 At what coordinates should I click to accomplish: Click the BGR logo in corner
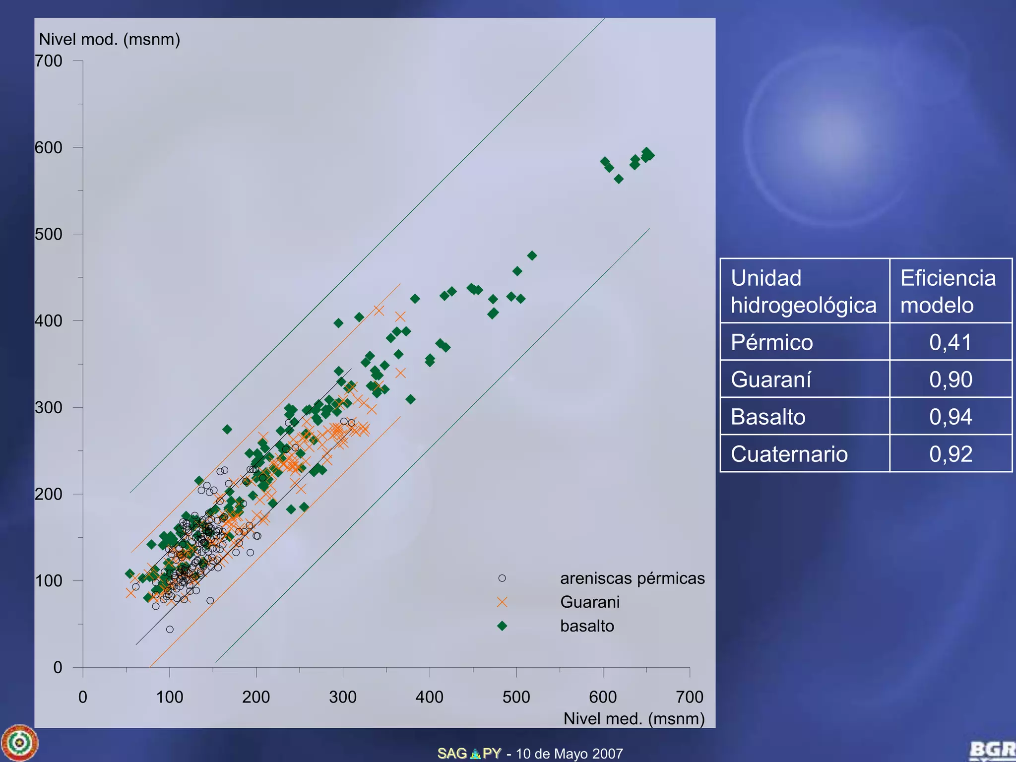(992, 750)
